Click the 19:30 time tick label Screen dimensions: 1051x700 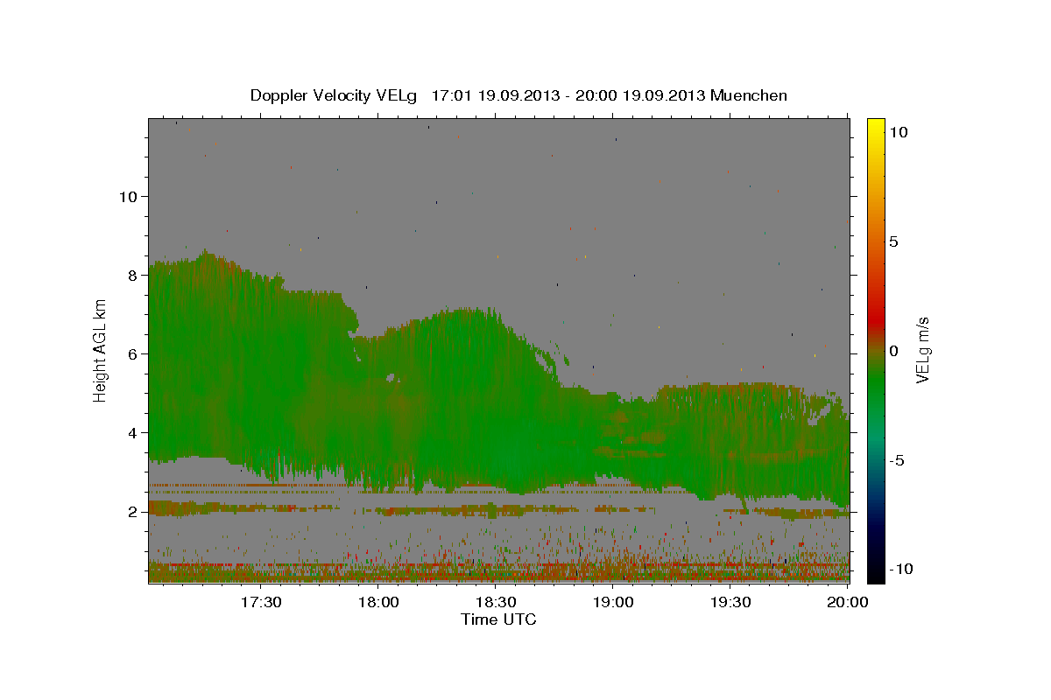click(731, 602)
